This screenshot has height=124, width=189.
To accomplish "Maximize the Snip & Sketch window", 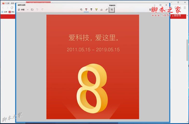I will coord(160,5).
